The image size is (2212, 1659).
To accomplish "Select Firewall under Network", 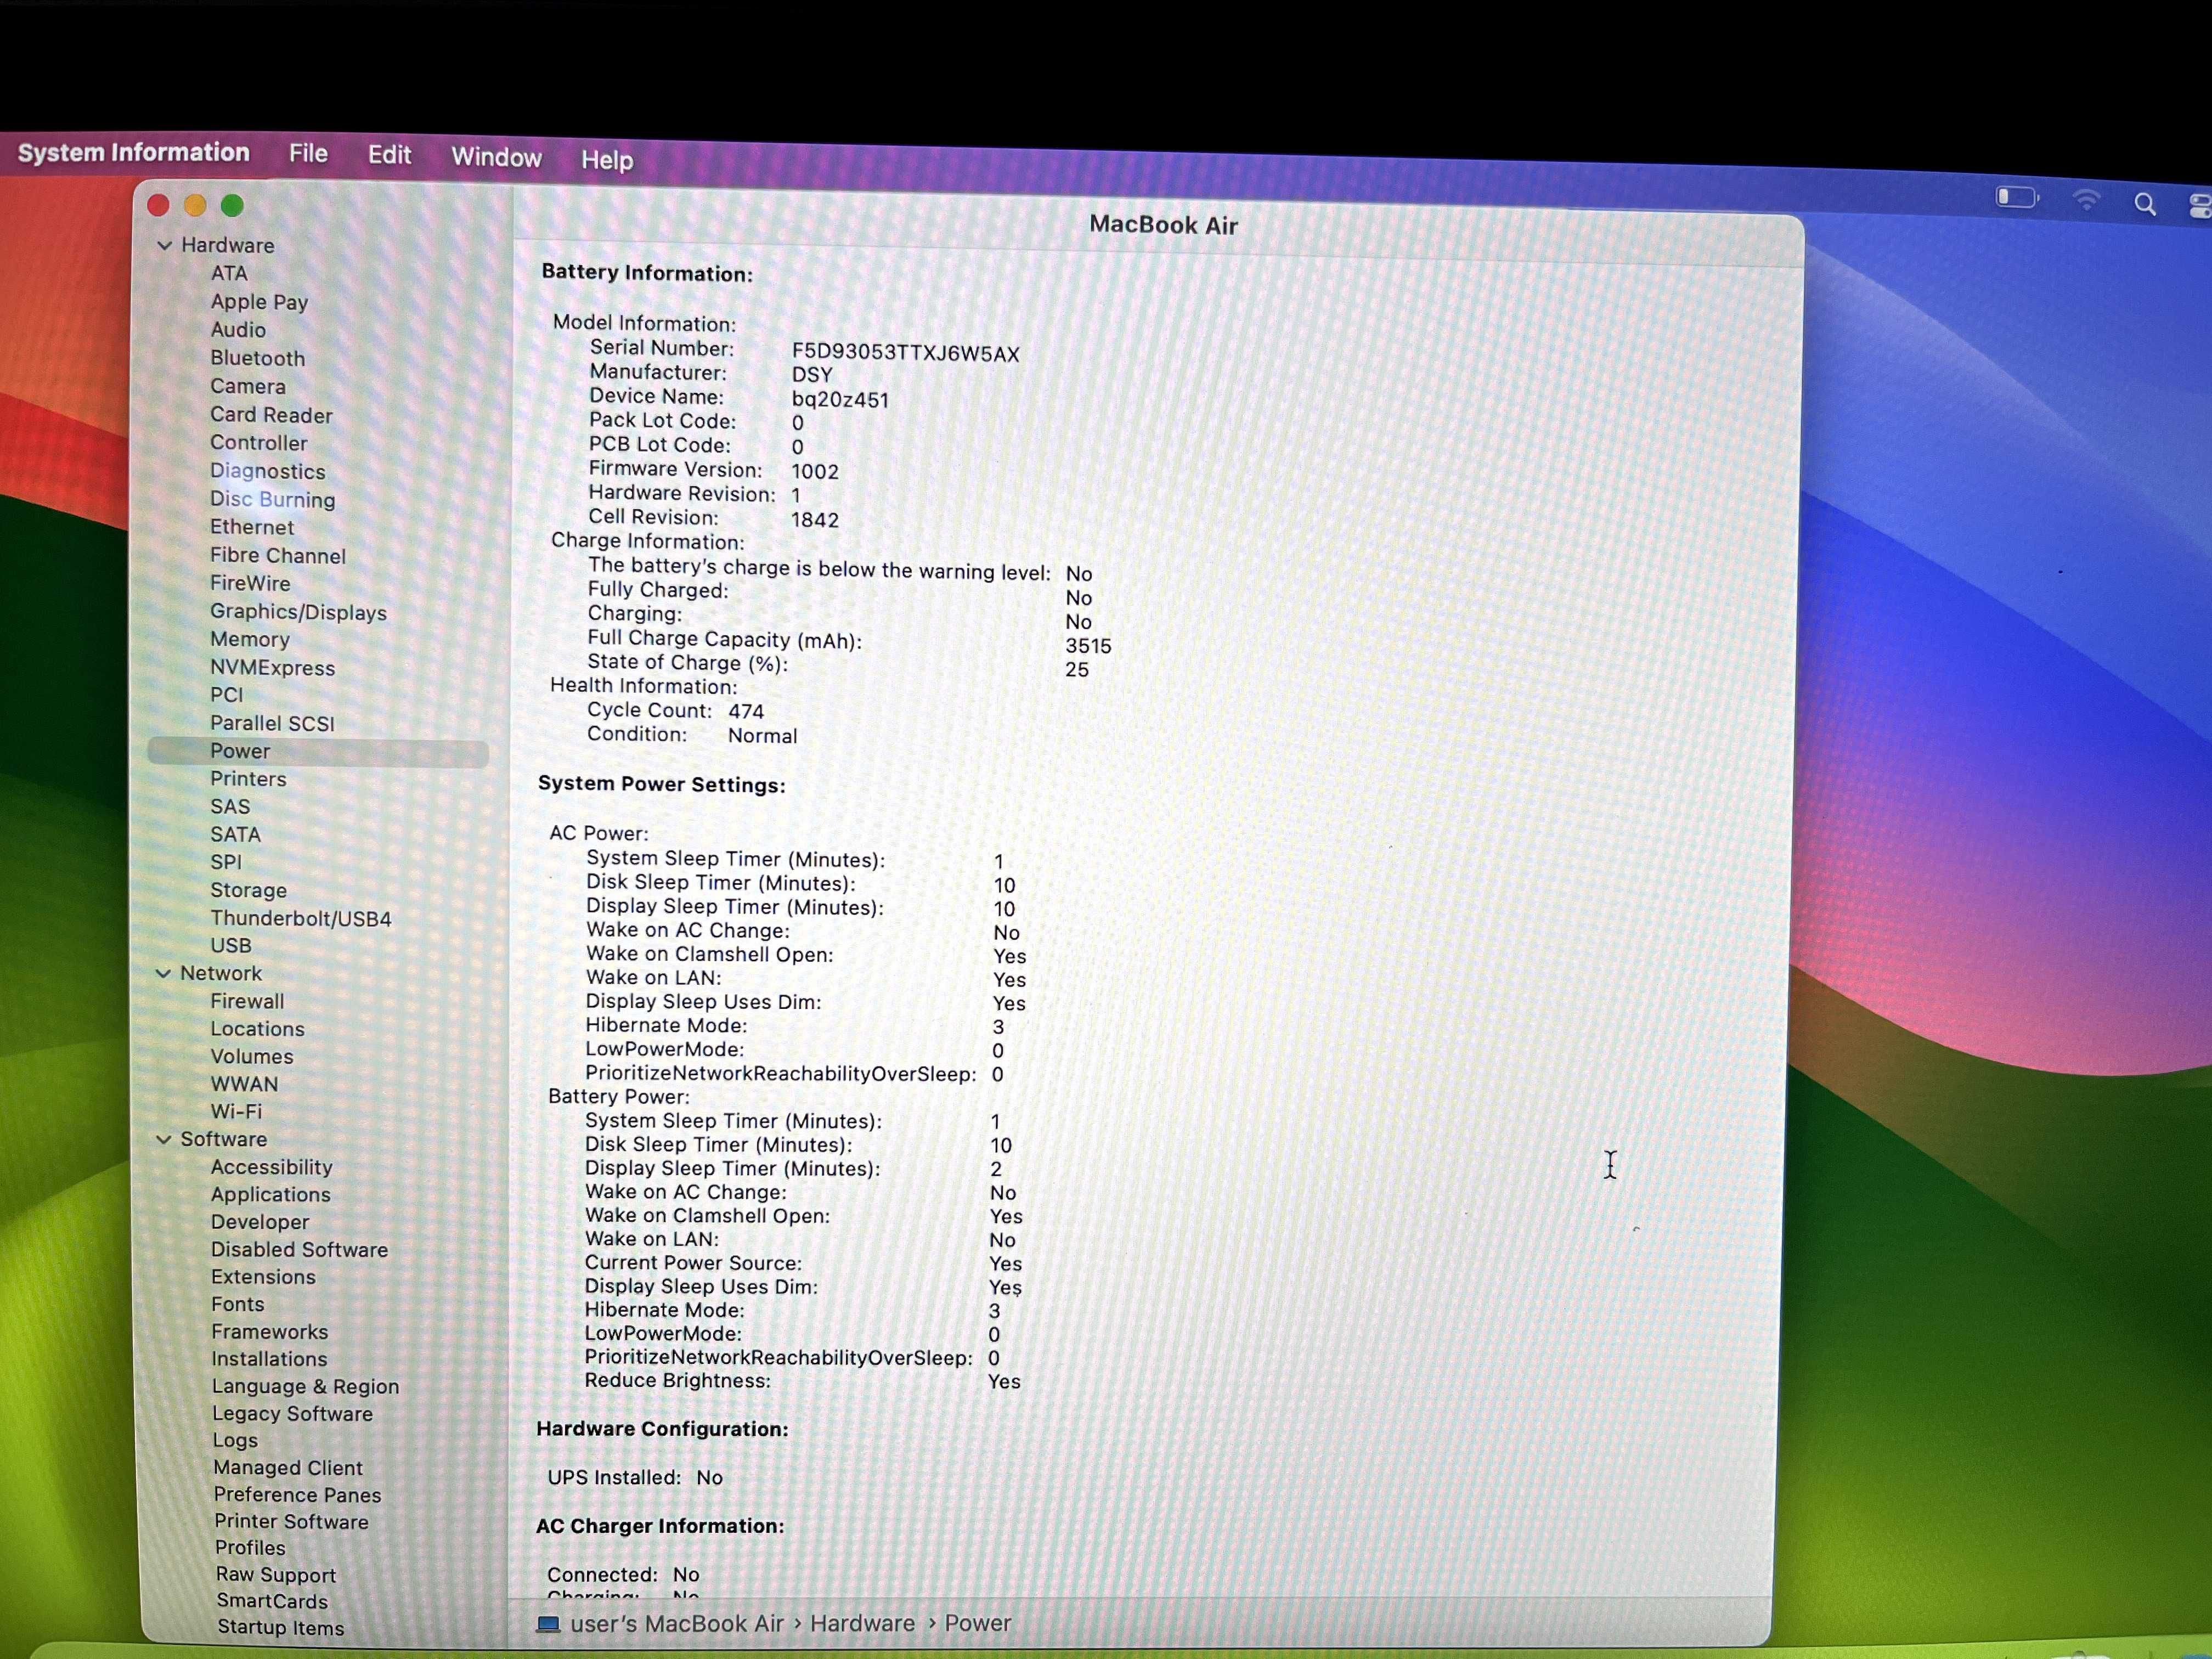I will point(247,1001).
